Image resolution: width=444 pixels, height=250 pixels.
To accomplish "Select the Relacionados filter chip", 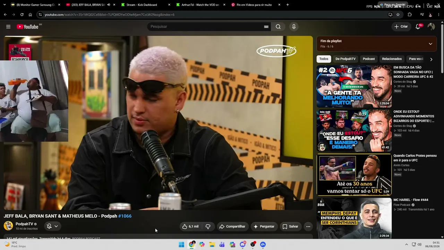I will (x=392, y=59).
